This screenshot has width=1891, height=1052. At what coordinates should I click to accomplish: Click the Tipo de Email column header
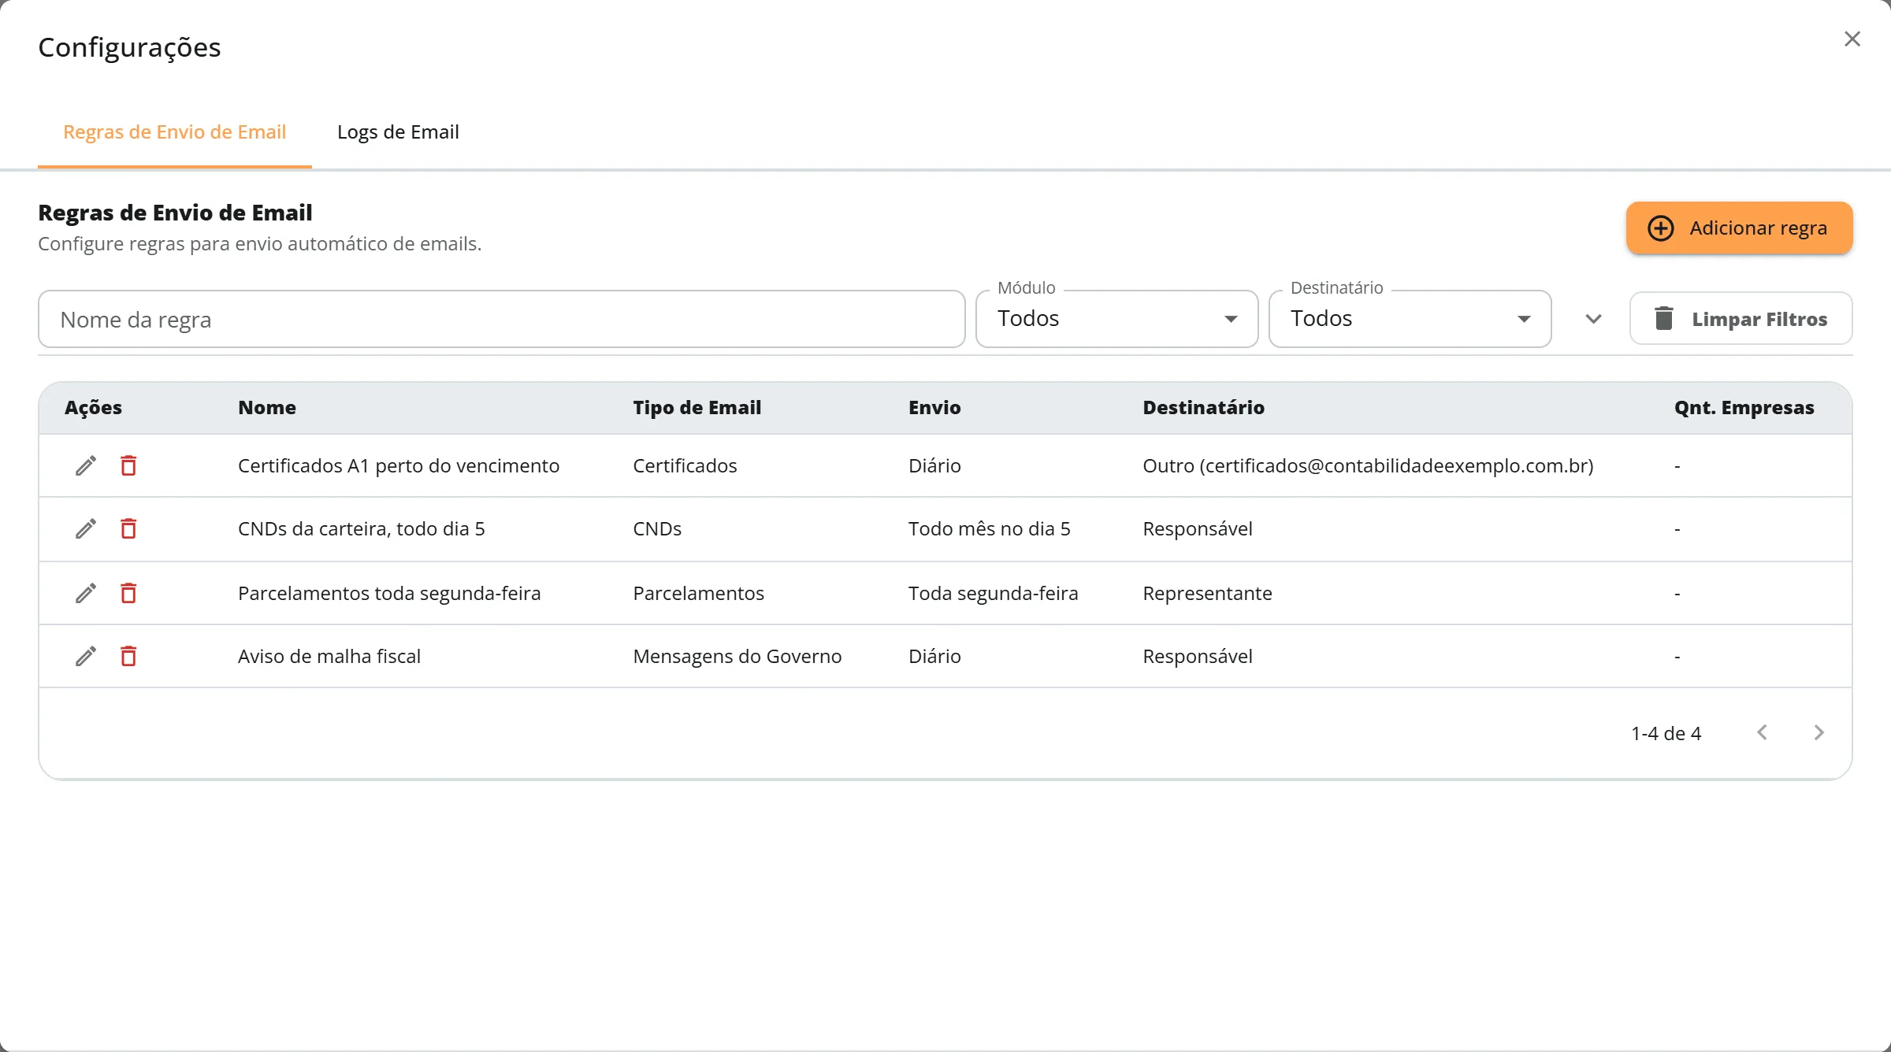point(697,408)
